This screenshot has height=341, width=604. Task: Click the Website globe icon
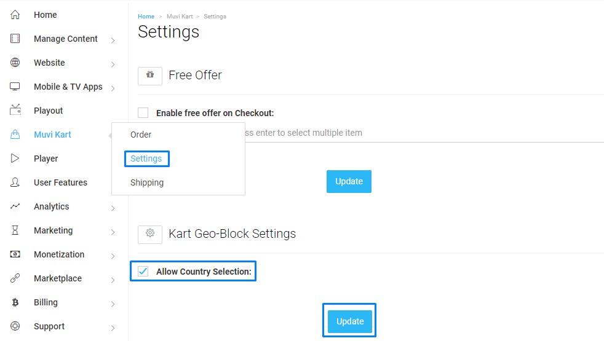(15, 62)
